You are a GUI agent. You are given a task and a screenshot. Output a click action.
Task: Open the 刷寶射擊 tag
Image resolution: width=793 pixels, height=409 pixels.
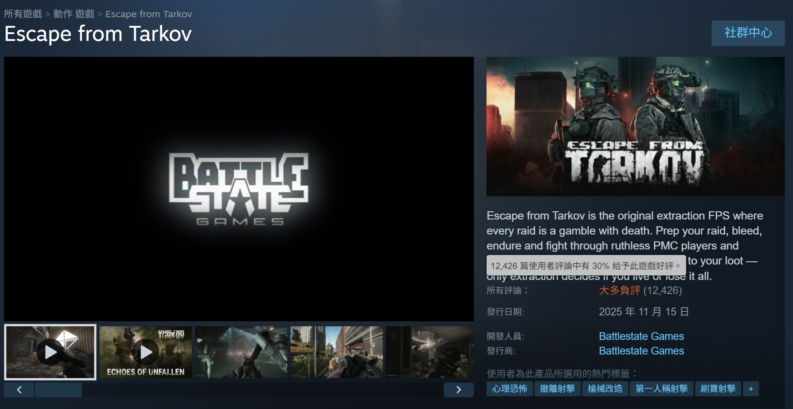[718, 389]
